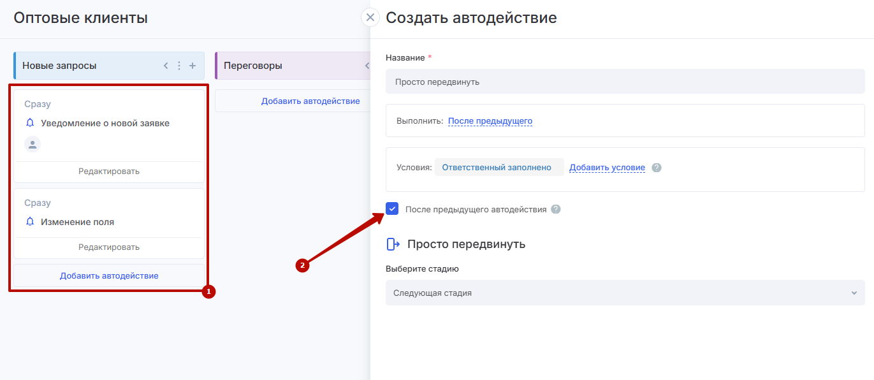Click the Добавить условие link
This screenshot has width=874, height=380.
pos(607,168)
